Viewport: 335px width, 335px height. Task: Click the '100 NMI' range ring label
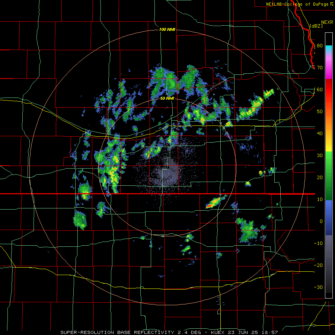click(167, 29)
